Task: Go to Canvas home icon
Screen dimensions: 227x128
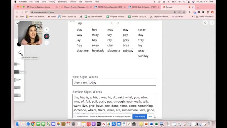Action: tap(17, 23)
